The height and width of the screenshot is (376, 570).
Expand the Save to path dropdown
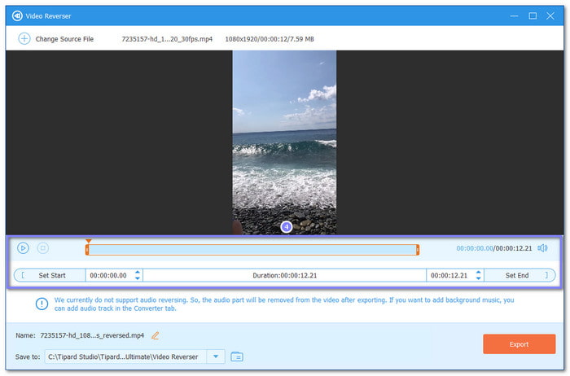[x=215, y=356]
